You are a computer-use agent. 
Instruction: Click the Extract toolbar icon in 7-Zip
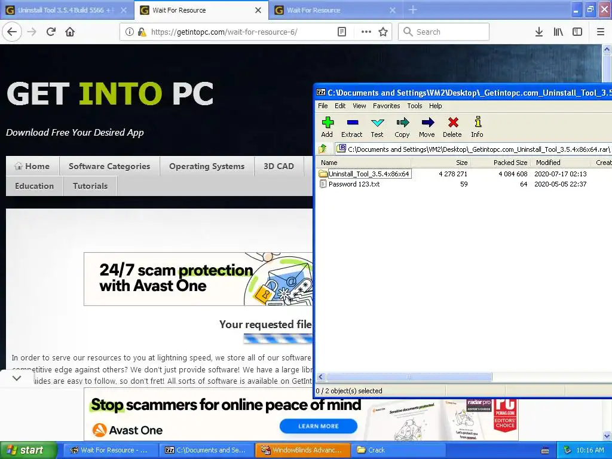point(351,127)
